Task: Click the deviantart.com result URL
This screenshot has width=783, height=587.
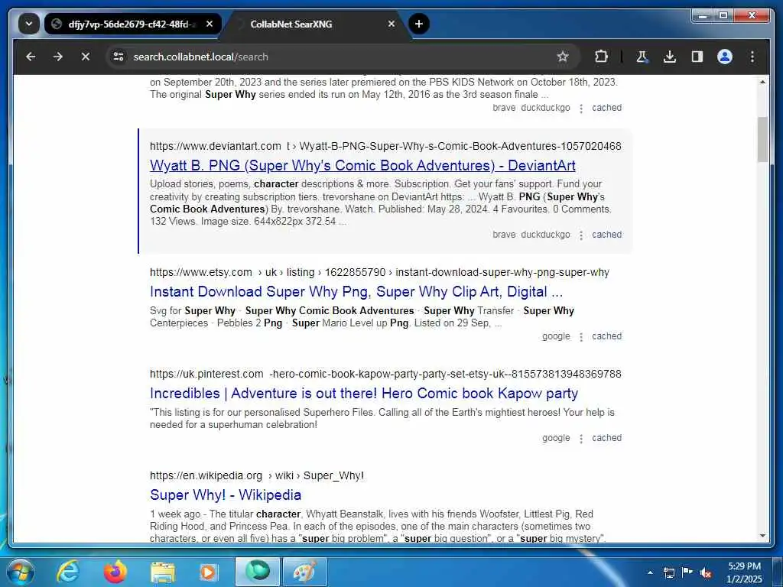Action: point(385,146)
